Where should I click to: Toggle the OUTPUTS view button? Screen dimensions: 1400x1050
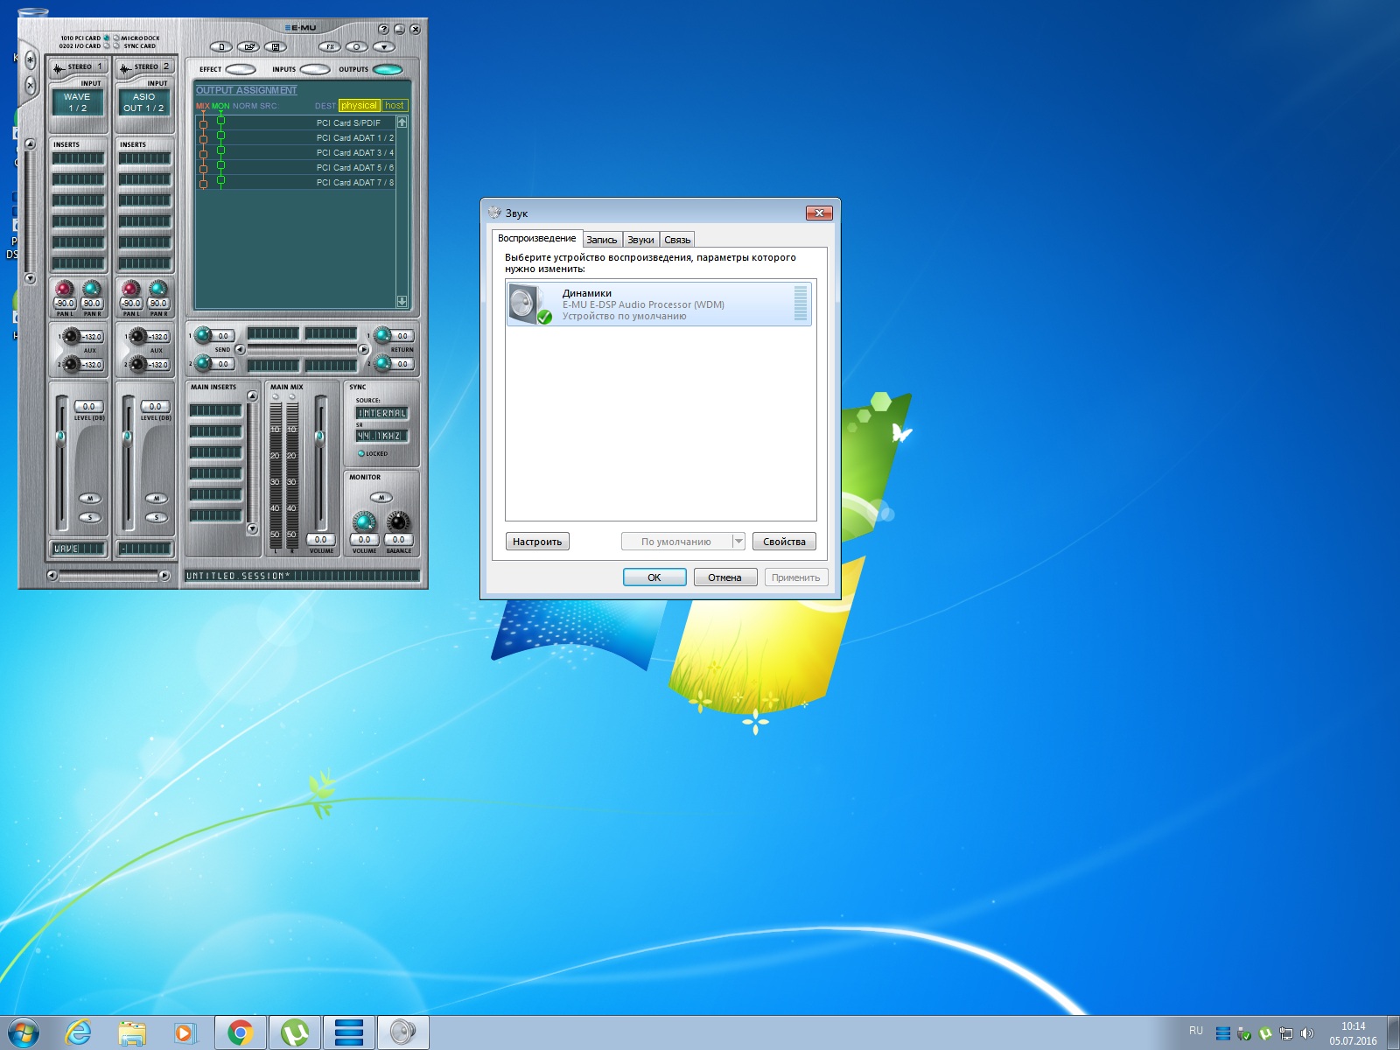pos(388,69)
